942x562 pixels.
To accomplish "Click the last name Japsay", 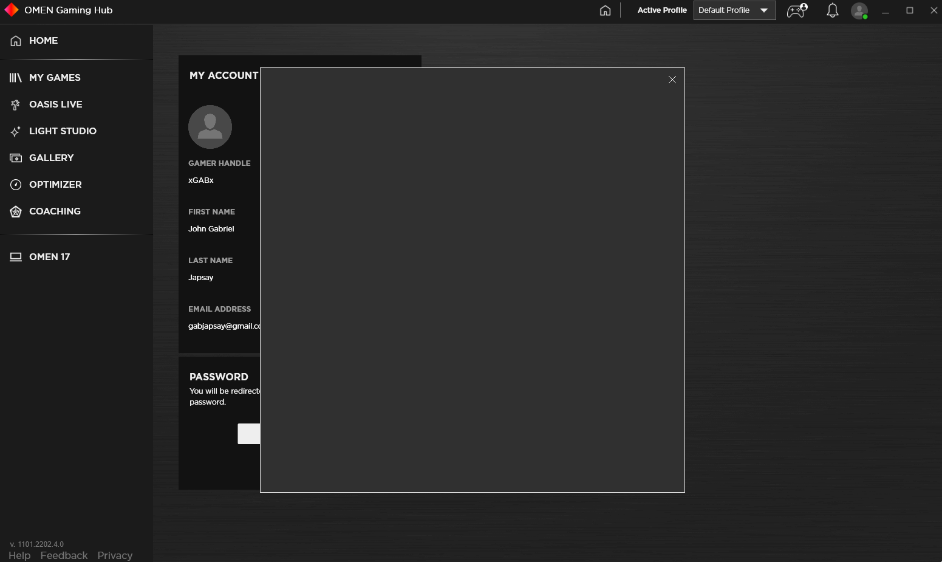I will point(201,278).
